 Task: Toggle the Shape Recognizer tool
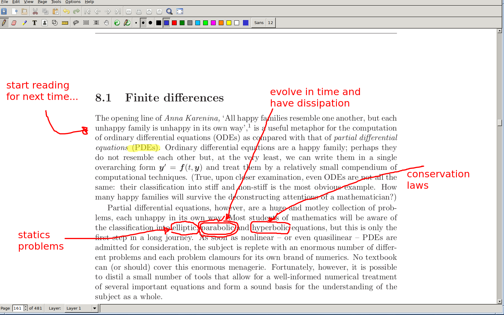pos(55,23)
